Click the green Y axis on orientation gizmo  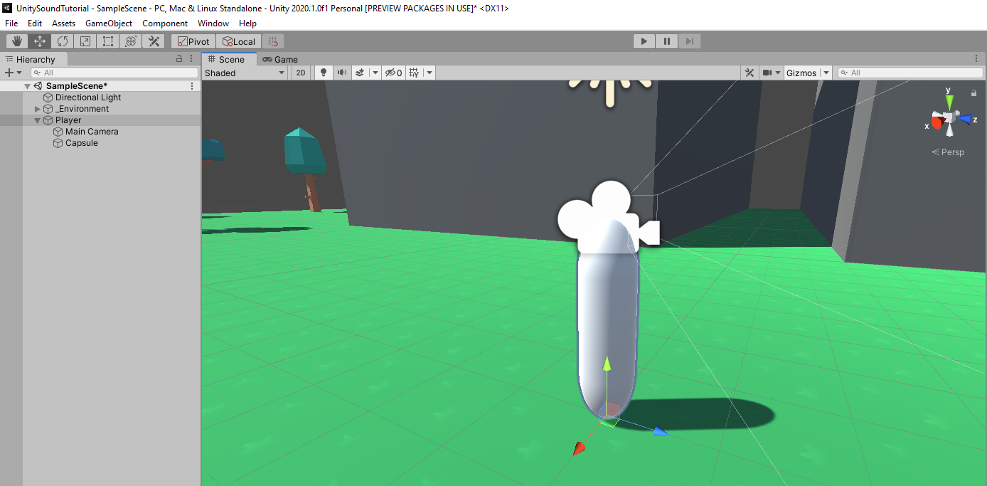[x=949, y=101]
